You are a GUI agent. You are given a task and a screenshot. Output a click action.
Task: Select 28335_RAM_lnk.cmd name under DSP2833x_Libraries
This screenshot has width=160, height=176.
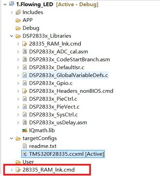(55, 44)
